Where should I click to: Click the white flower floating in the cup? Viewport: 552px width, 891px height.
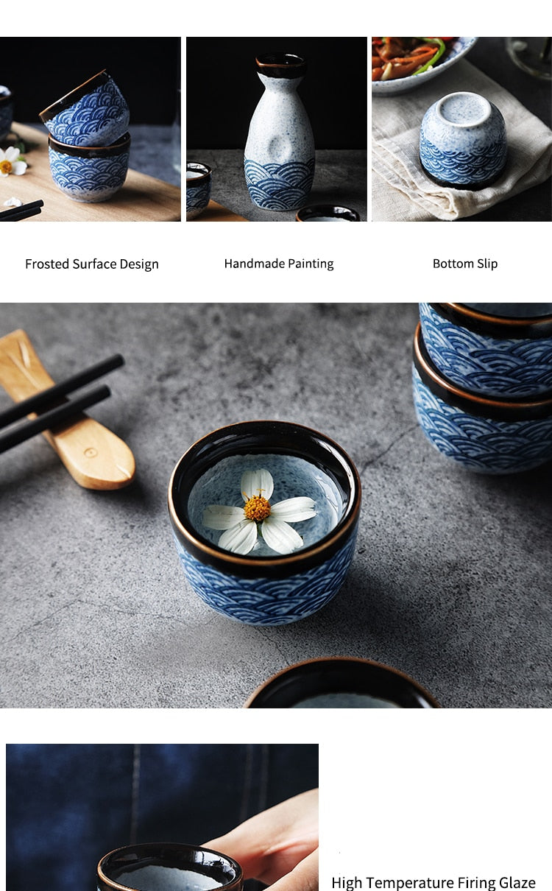tap(258, 512)
